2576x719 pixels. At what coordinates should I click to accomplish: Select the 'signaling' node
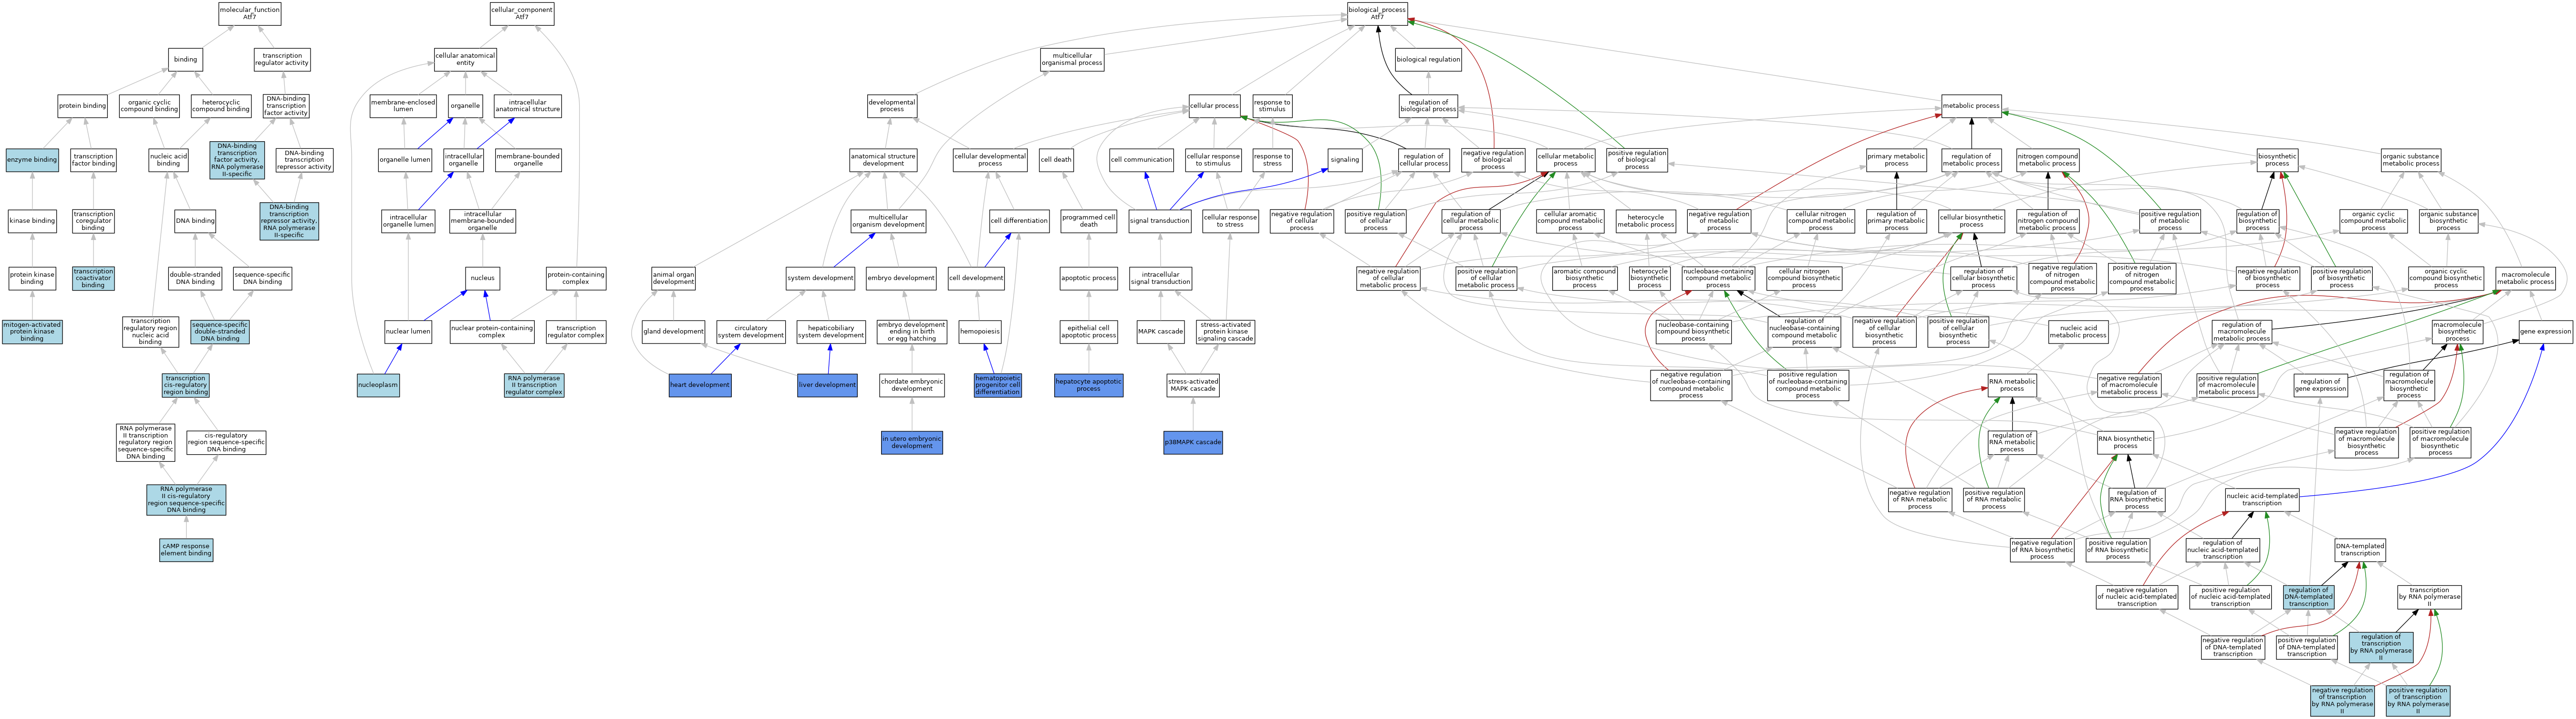pyautogui.click(x=1345, y=160)
